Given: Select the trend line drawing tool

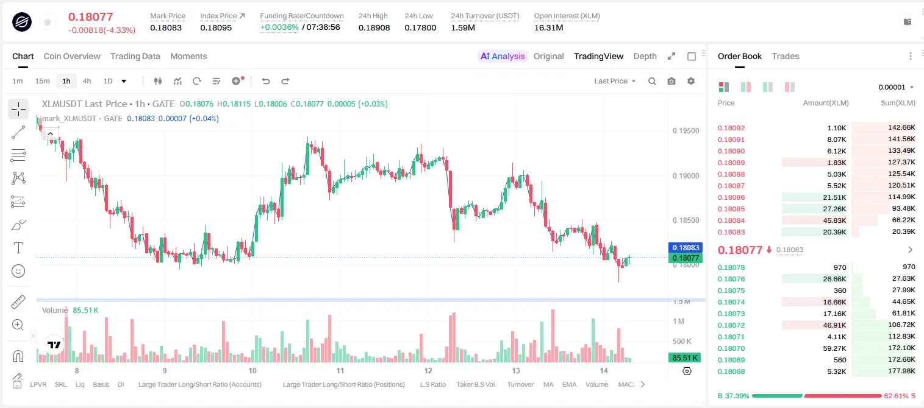Looking at the screenshot, I should (18, 132).
